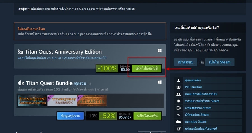Open the Titan Quest Anniversary Edition thumbnail
Image resolution: width=252 pixels, height=133 pixels.
(x=32, y=101)
